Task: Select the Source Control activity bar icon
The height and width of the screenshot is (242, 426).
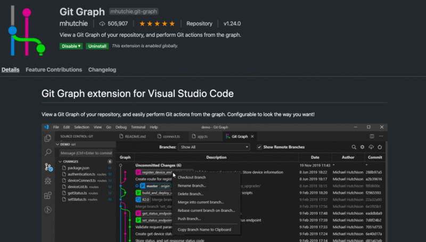Action: click(47, 167)
